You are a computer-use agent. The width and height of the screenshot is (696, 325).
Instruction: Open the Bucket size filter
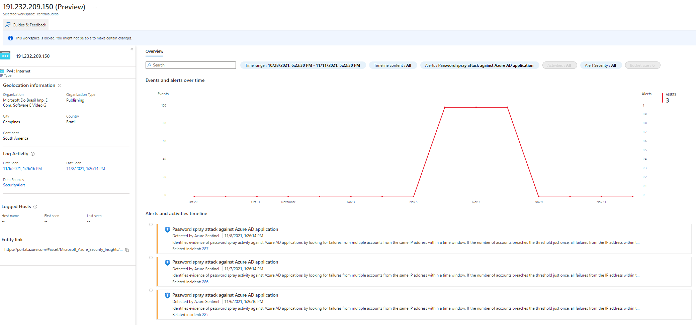[642, 65]
